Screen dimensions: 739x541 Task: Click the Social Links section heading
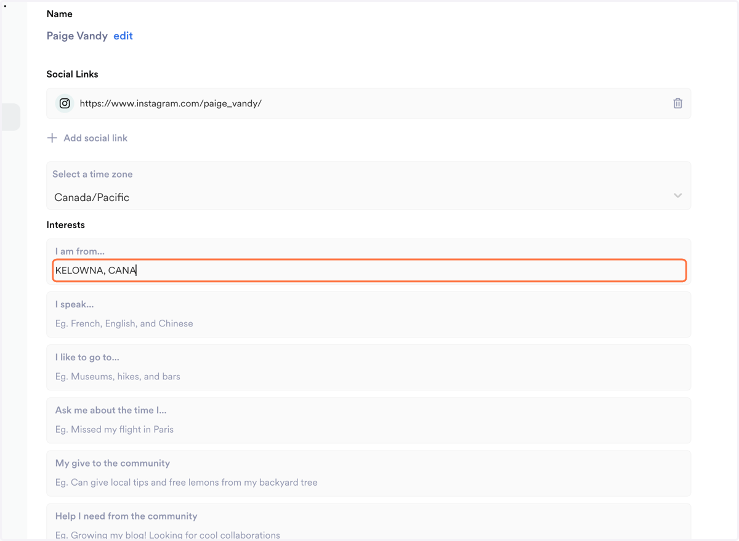(73, 74)
